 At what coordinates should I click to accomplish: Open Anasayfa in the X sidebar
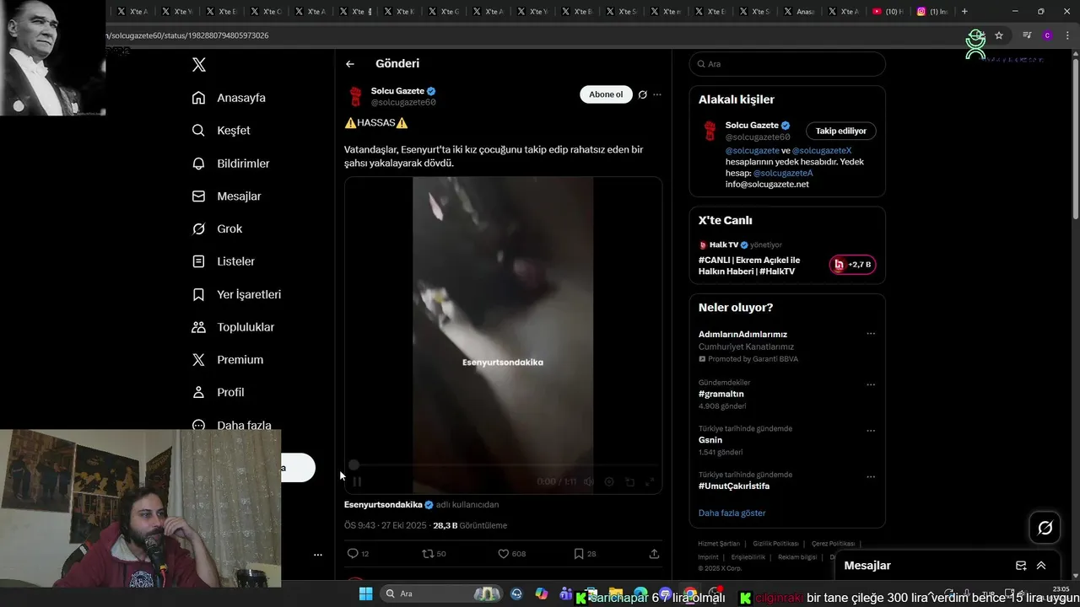click(x=229, y=98)
